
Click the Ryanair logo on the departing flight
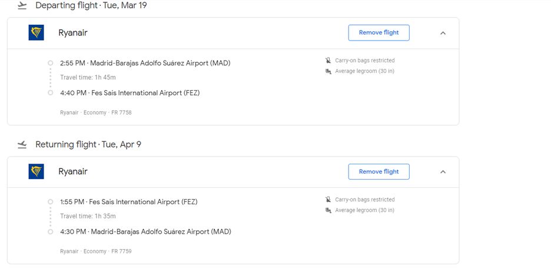[x=36, y=33]
